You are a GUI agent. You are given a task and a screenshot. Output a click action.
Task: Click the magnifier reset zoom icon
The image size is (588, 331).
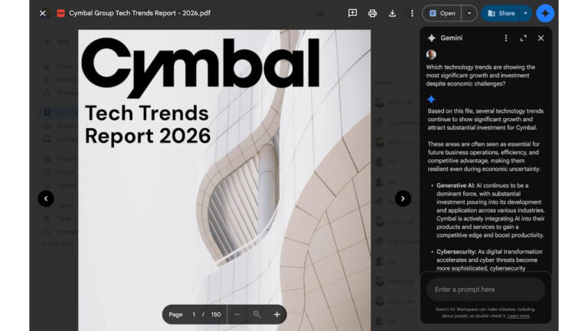pyautogui.click(x=257, y=314)
